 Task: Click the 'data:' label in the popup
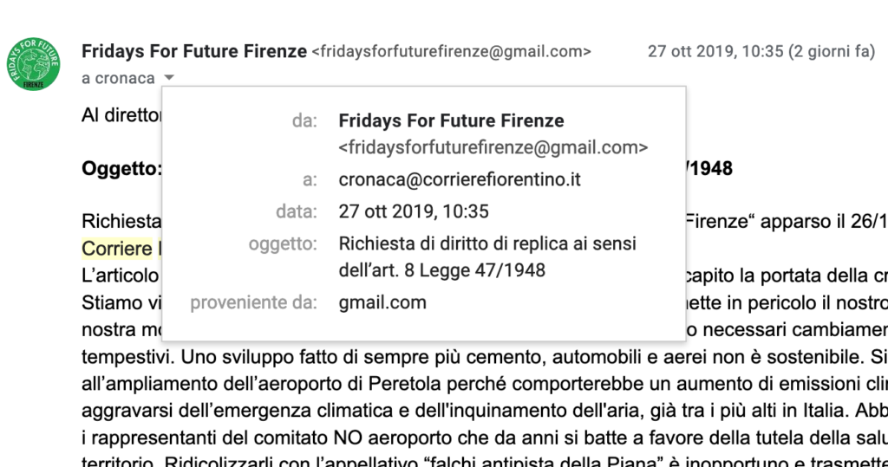(x=297, y=211)
